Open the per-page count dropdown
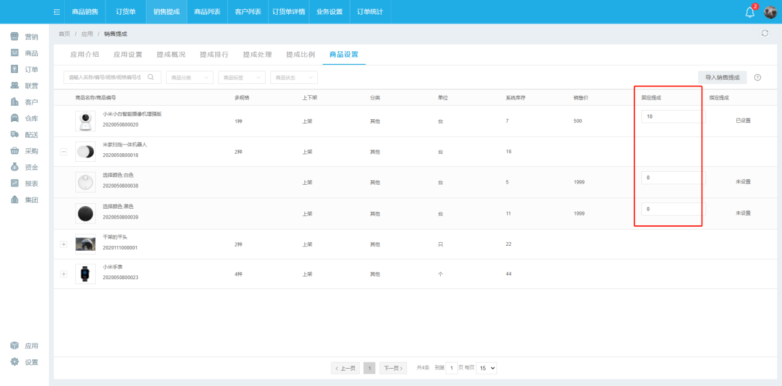Image resolution: width=782 pixels, height=386 pixels. (x=488, y=368)
